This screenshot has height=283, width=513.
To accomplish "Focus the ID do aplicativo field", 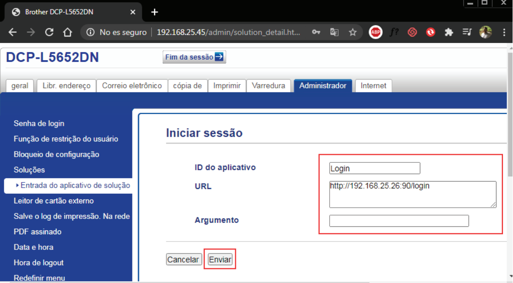I will [375, 168].
